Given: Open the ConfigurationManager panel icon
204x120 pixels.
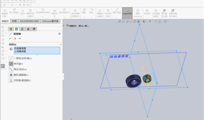Looking at the screenshot, I should tap(22, 29).
